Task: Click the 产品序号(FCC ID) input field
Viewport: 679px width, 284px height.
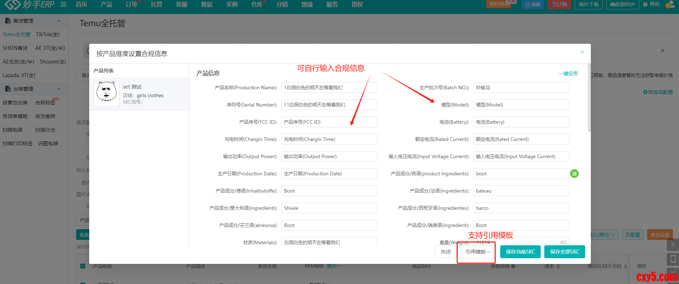Action: (x=329, y=122)
